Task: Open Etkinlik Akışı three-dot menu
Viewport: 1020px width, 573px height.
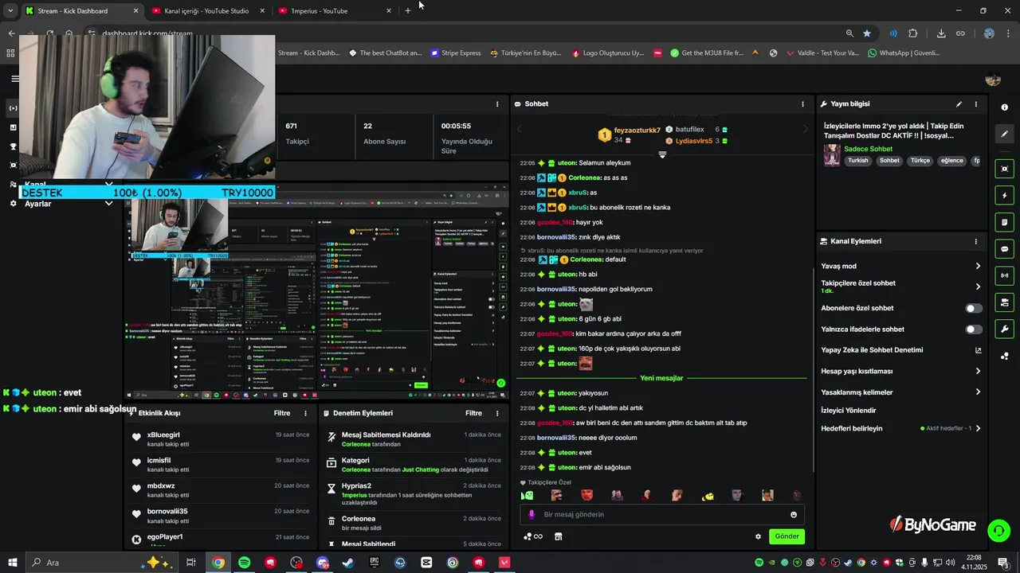Action: [x=305, y=413]
